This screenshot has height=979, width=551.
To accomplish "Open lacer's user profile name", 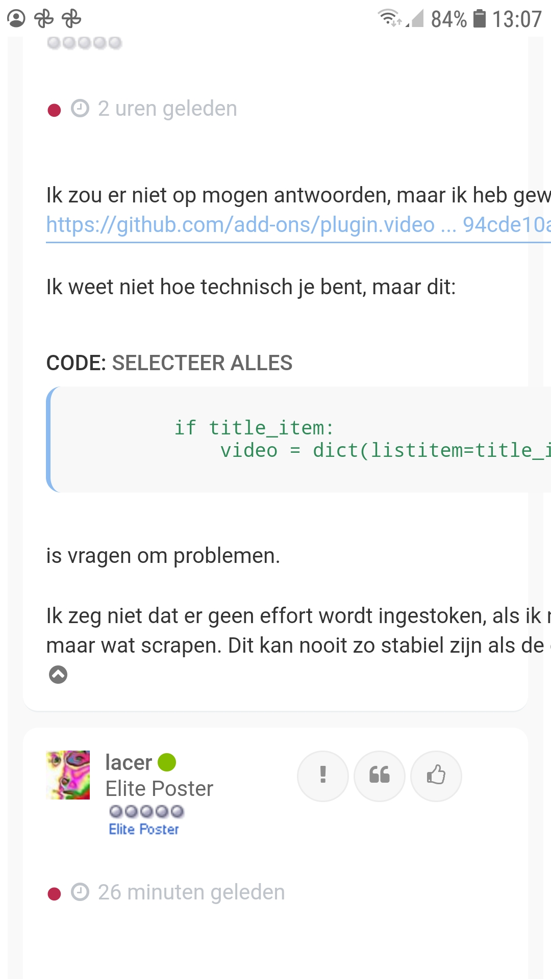I will pyautogui.click(x=128, y=762).
